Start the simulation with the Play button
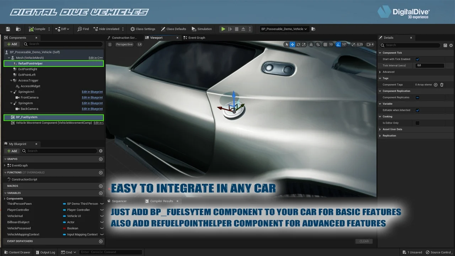 click(x=223, y=29)
